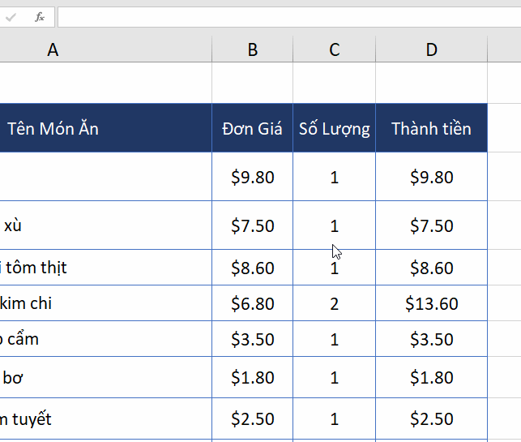Select column B header
521x442 pixels.
tap(253, 49)
